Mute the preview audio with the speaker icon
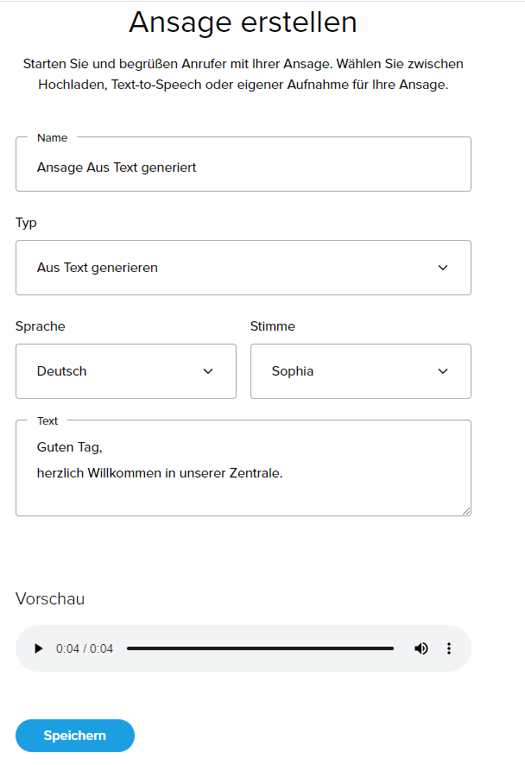This screenshot has height=765, width=525. [x=421, y=648]
